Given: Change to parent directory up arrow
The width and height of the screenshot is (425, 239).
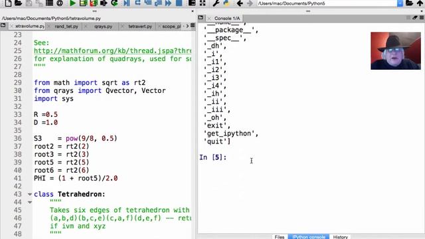Looking at the screenshot, I should pos(420,3).
